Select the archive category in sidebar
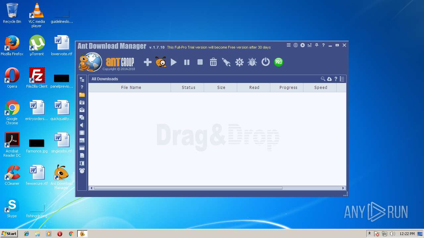 pyautogui.click(x=82, y=163)
